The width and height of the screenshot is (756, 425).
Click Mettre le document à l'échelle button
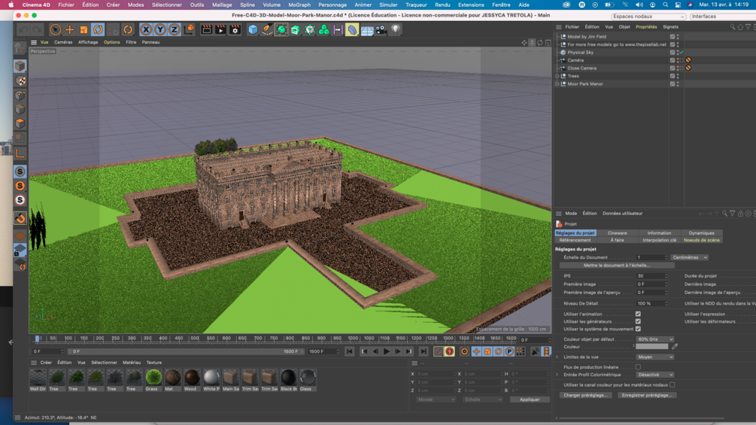coord(617,266)
